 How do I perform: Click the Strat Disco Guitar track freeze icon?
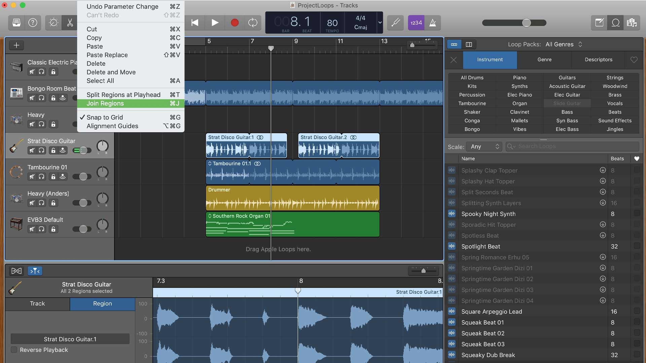click(x=63, y=150)
